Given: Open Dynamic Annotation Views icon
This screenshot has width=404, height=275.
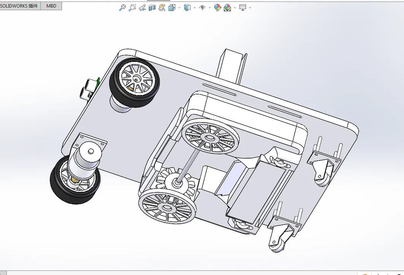Looking at the screenshot, I should (162, 8).
